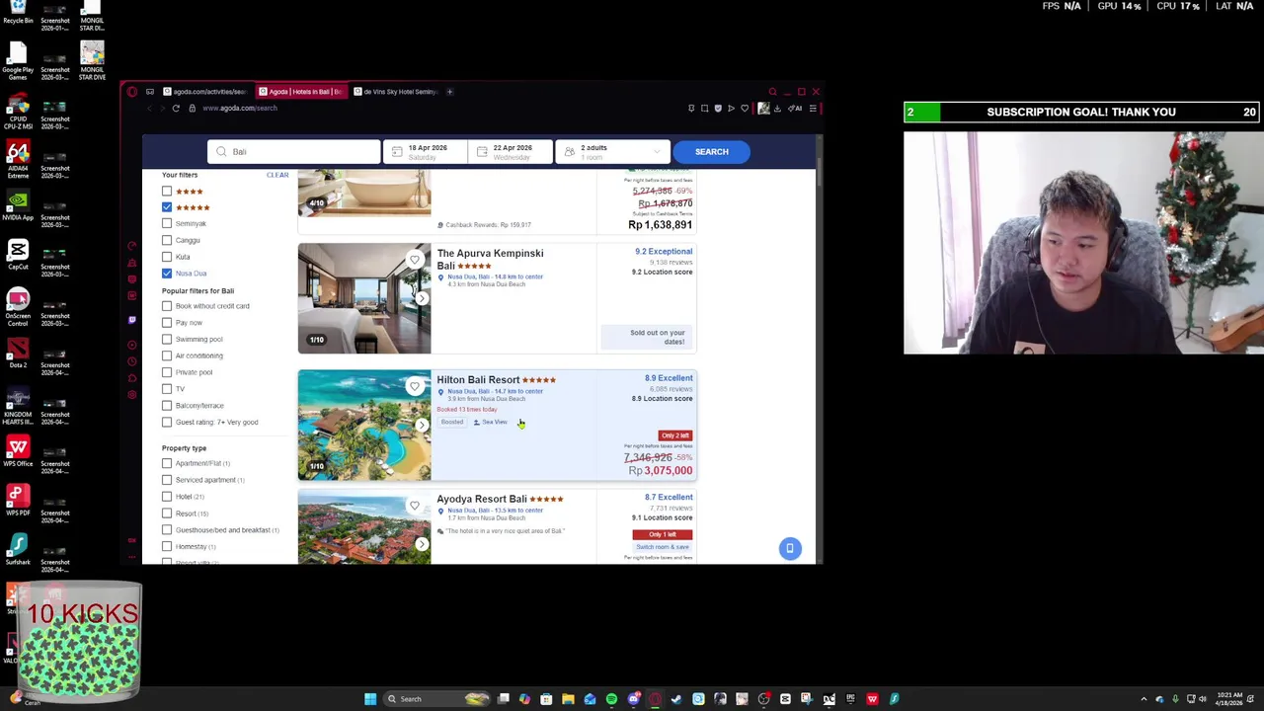Click the www.agoda.com/search address bar
The image size is (1264, 711).
pos(240,108)
